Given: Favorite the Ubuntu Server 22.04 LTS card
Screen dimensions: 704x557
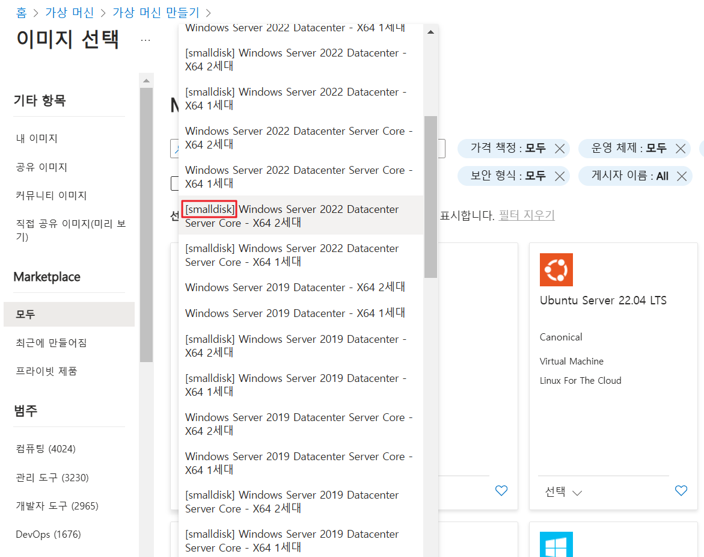Looking at the screenshot, I should pyautogui.click(x=681, y=490).
